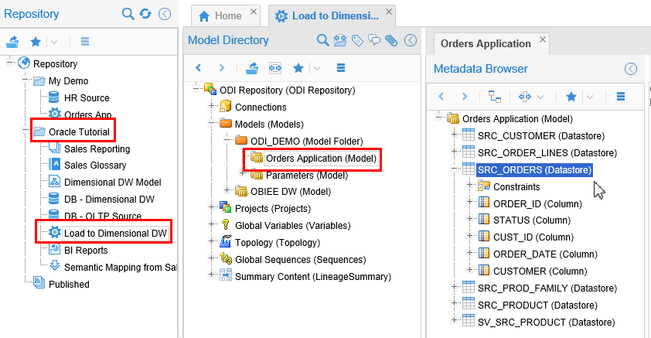Expand the Topology (Topology) node
Image resolution: width=651 pixels, height=338 pixels.
click(x=211, y=241)
